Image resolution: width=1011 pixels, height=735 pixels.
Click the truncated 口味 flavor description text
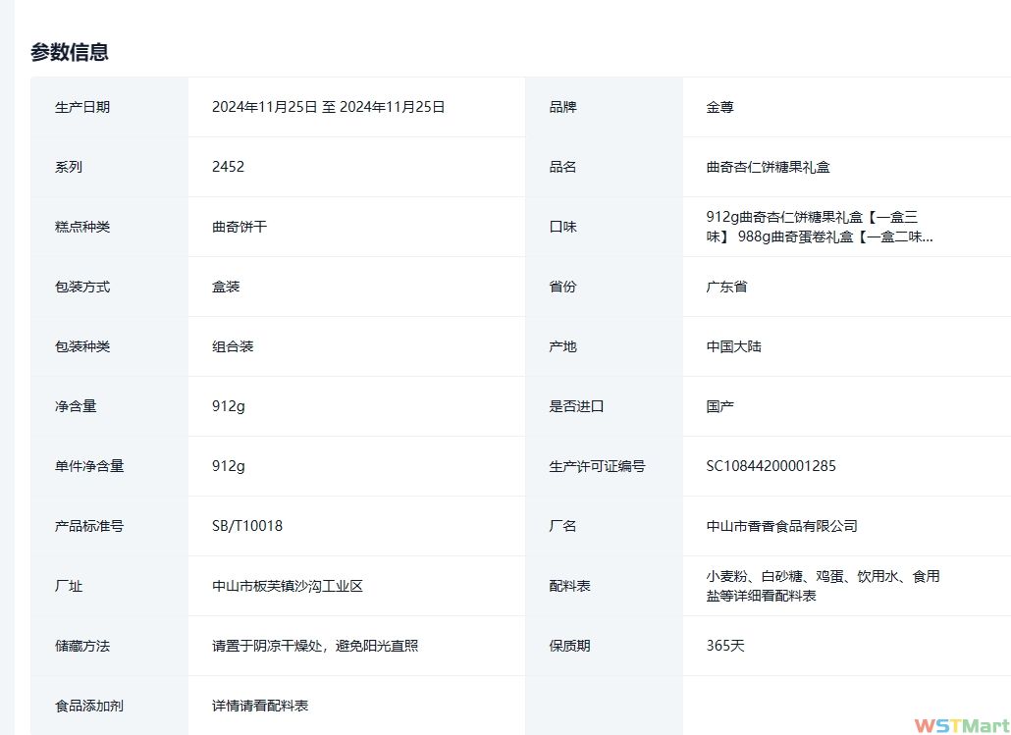(819, 227)
